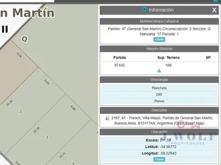Click the 20.39 measurement label on map
221x165 pixels.
(x=36, y=130)
